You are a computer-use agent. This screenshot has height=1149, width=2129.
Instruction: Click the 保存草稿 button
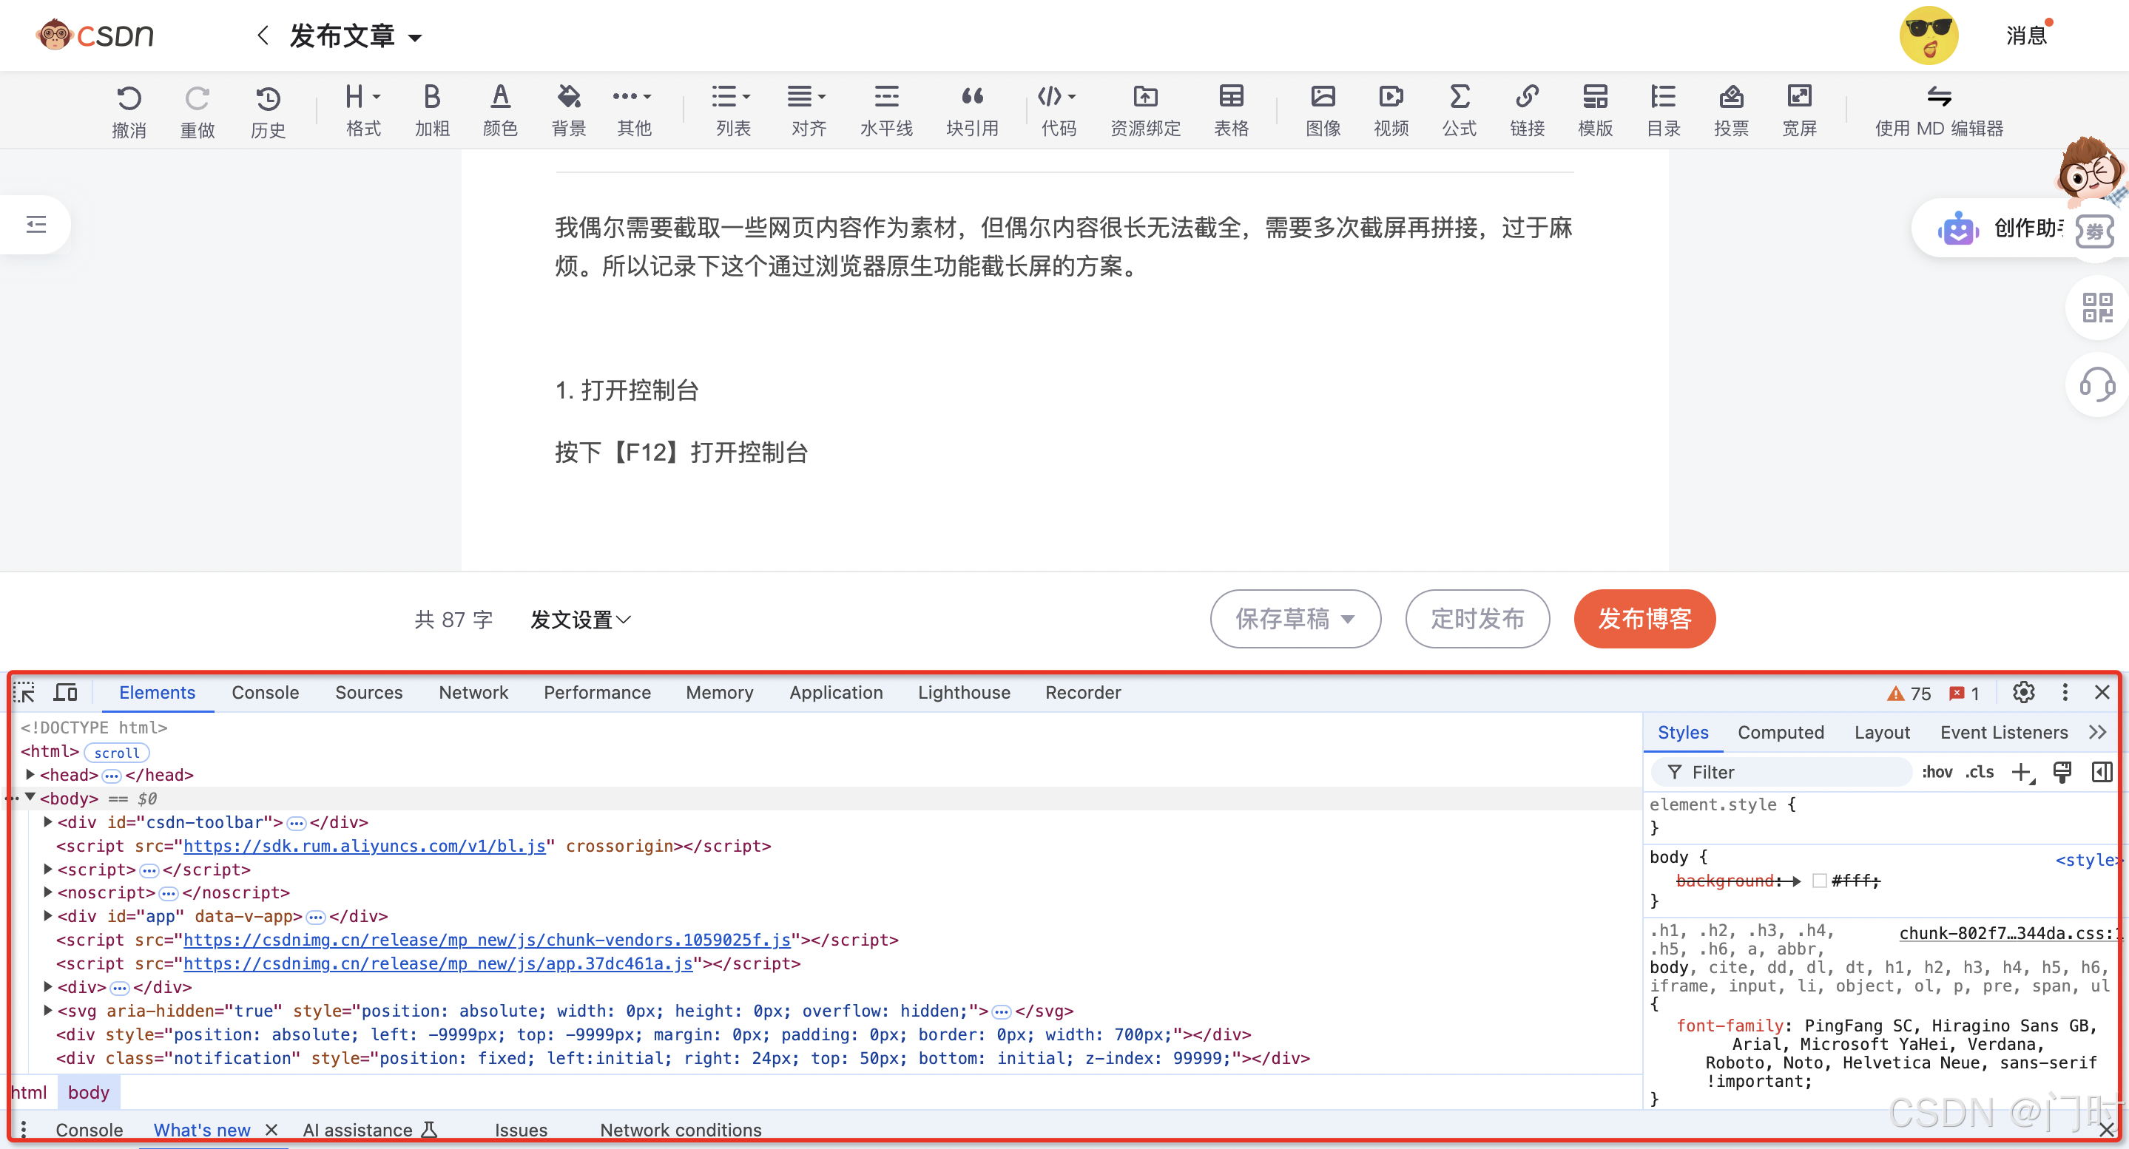click(1295, 619)
